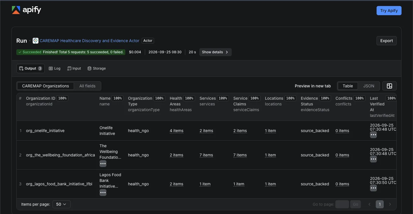Click Preview in new tab

point(313,86)
